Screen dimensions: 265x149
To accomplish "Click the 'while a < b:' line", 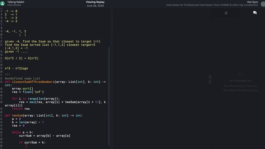I will [22, 132].
